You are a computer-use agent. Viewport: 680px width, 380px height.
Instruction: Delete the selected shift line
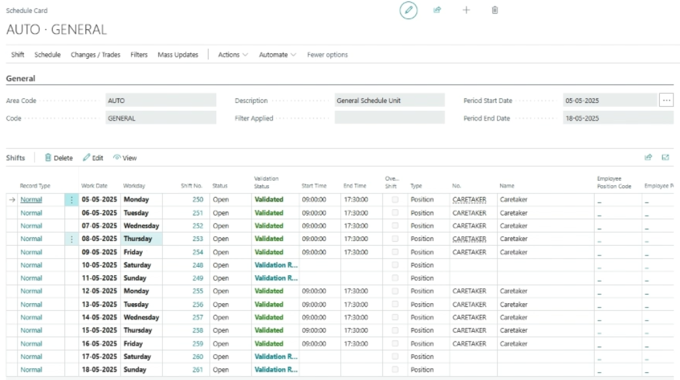pyautogui.click(x=59, y=158)
